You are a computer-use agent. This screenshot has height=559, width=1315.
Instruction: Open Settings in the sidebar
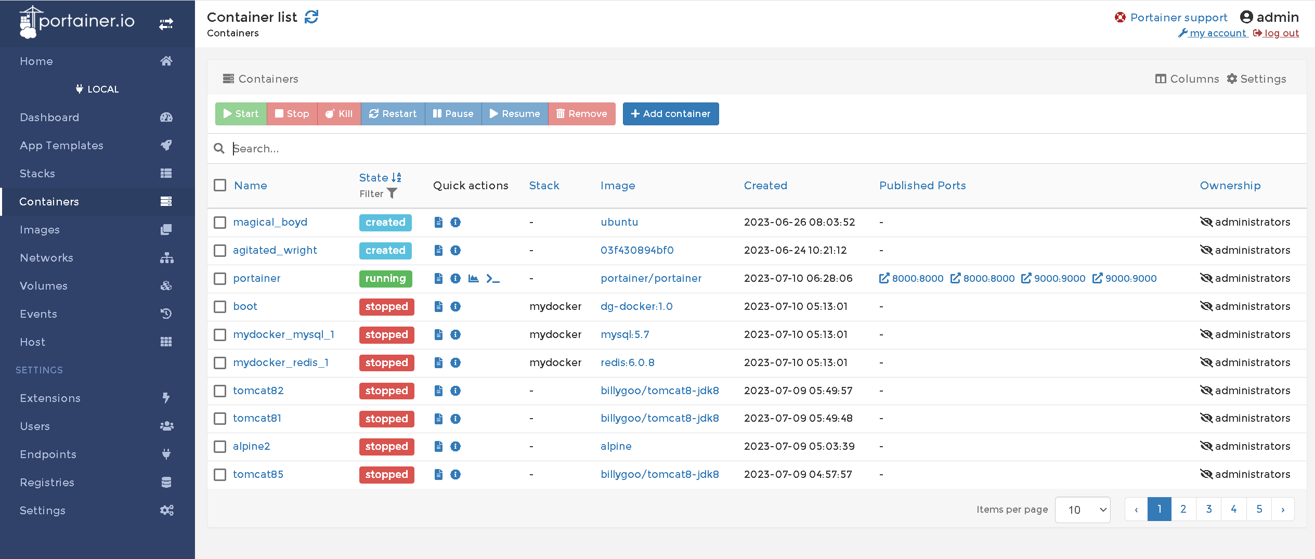point(97,510)
